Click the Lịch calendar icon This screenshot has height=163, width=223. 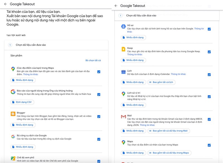[x=123, y=72]
